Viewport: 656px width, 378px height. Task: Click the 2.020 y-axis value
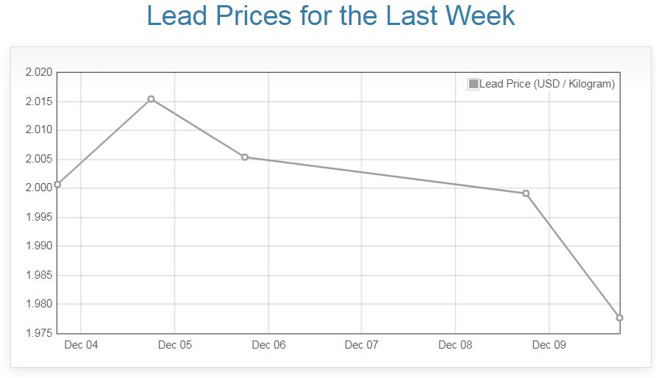[39, 72]
